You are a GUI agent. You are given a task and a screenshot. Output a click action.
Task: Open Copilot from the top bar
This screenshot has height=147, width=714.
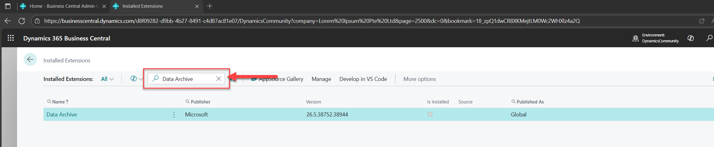[691, 38]
